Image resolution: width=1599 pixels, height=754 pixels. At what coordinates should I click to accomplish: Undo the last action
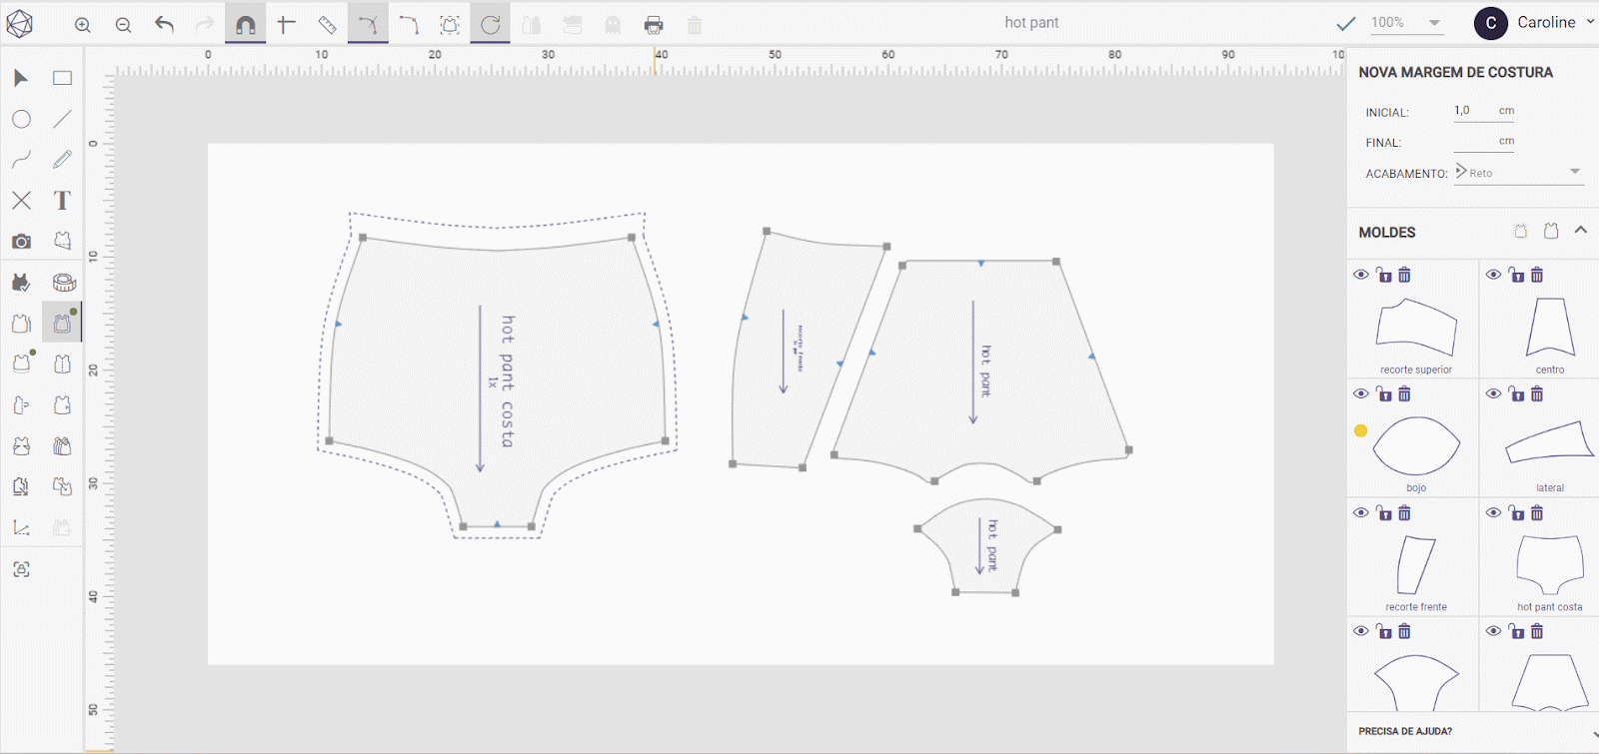coord(165,25)
